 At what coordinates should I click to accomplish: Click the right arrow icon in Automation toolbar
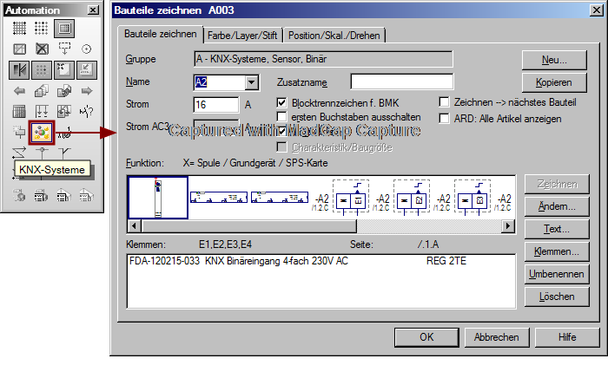point(86,91)
